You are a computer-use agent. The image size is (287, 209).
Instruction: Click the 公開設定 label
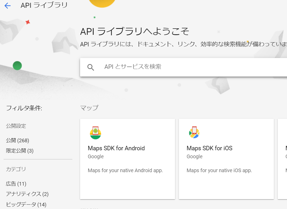point(16,126)
